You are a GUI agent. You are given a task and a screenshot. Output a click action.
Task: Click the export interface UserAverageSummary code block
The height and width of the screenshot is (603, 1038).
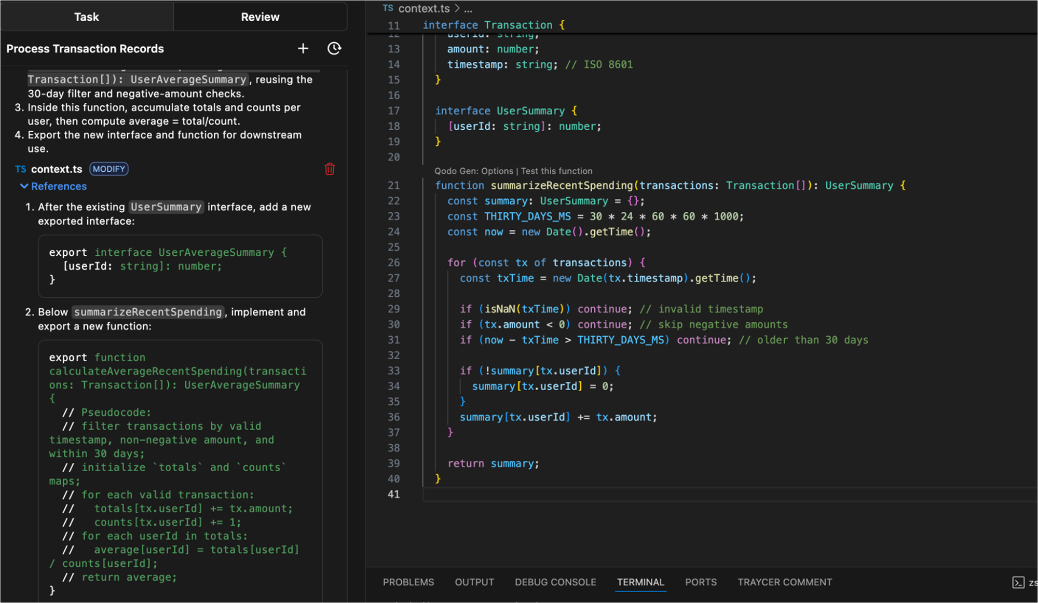180,266
